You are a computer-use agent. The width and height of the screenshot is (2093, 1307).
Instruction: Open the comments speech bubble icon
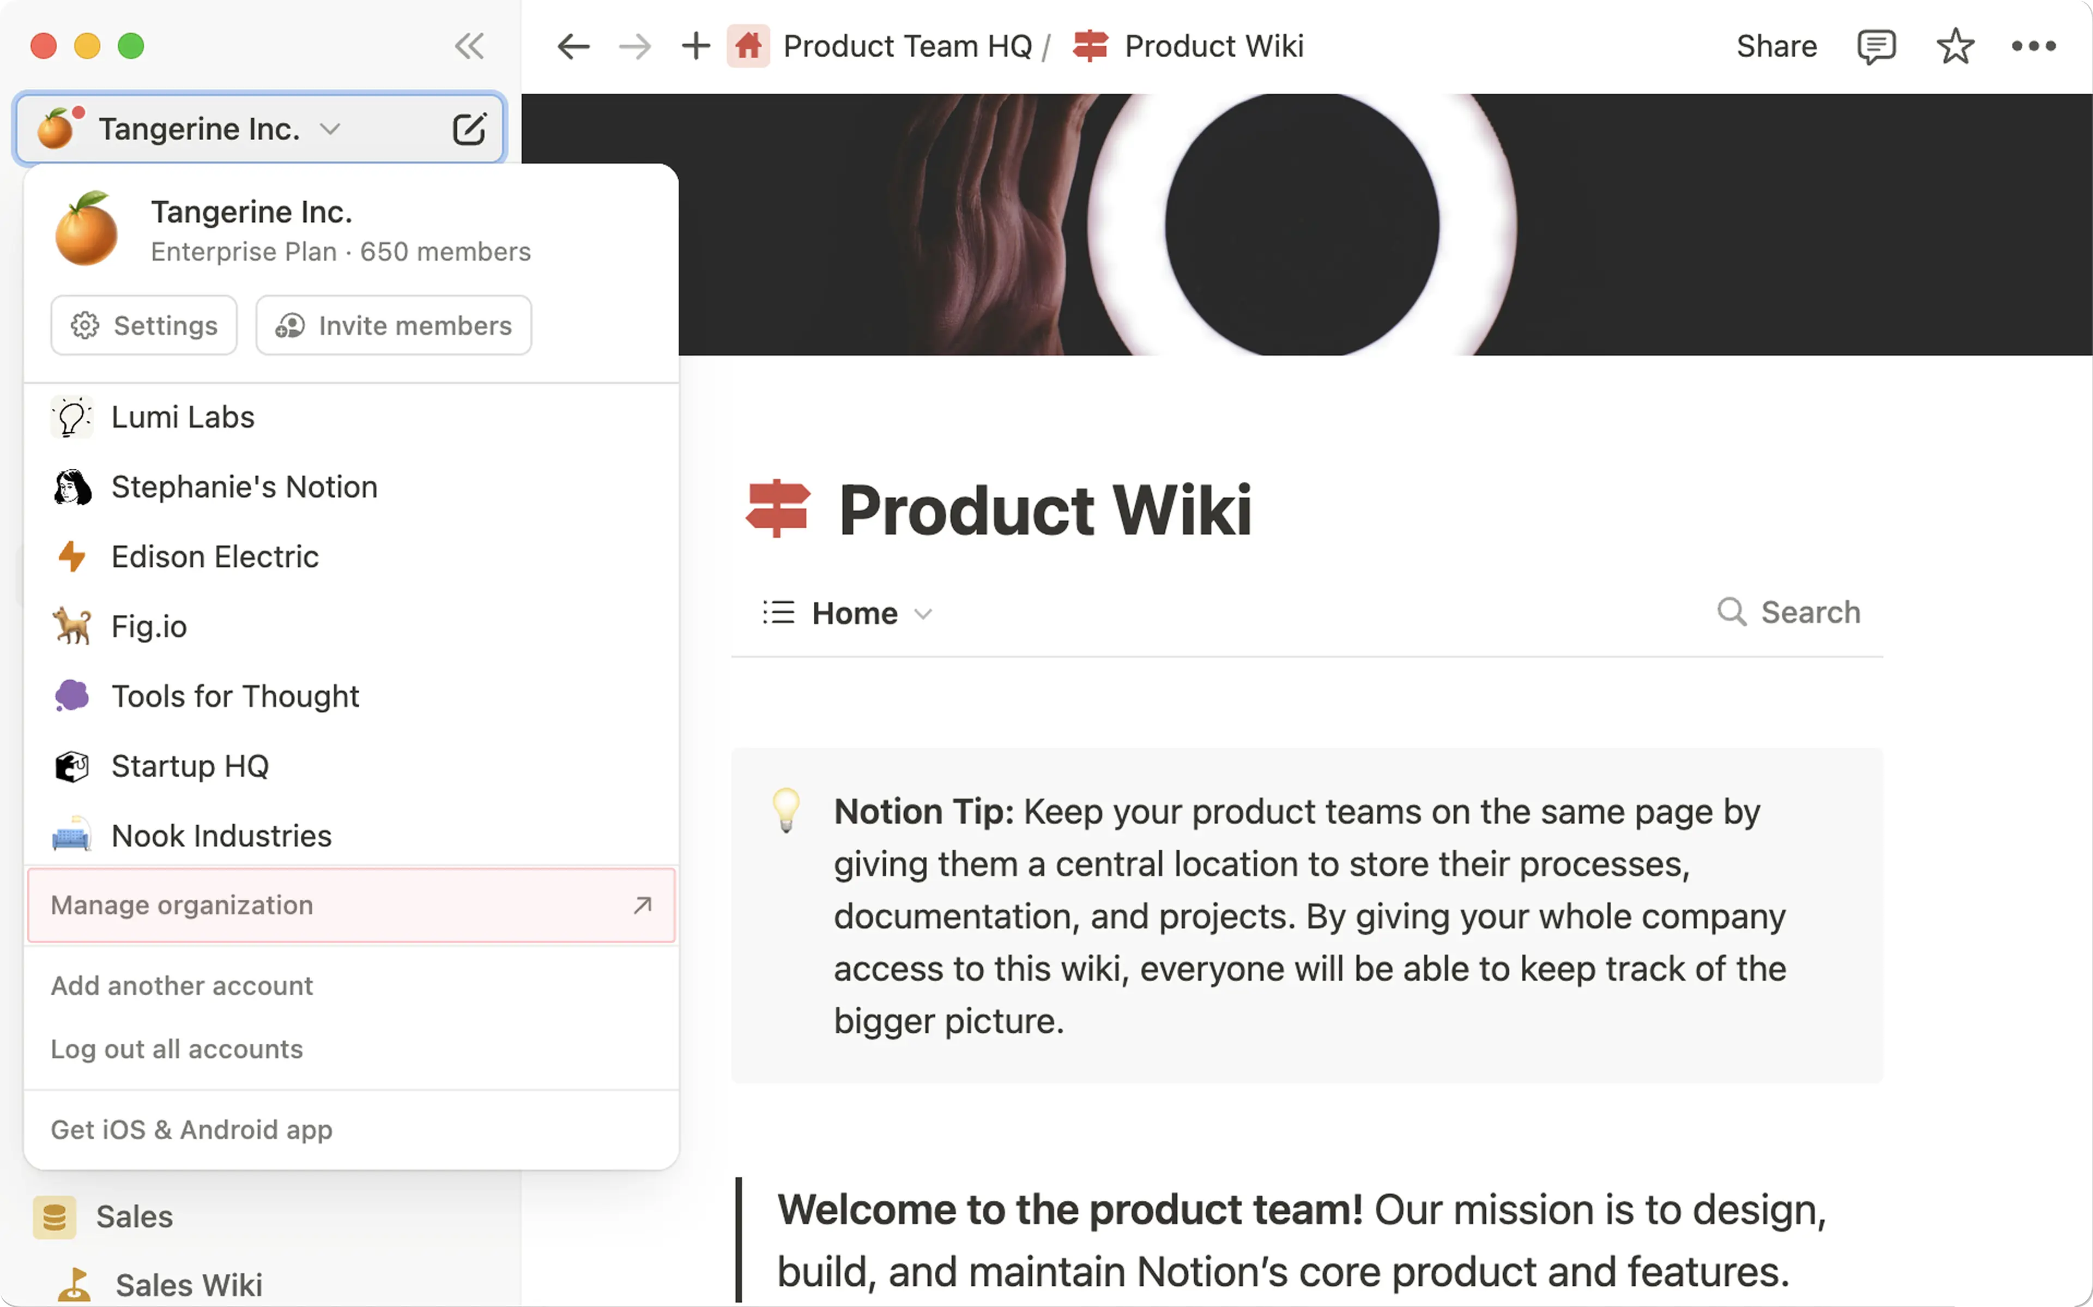tap(1876, 47)
